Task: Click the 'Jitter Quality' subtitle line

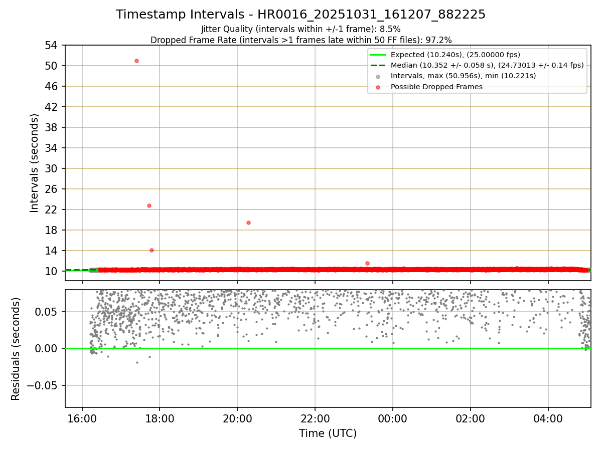Action: click(x=300, y=29)
